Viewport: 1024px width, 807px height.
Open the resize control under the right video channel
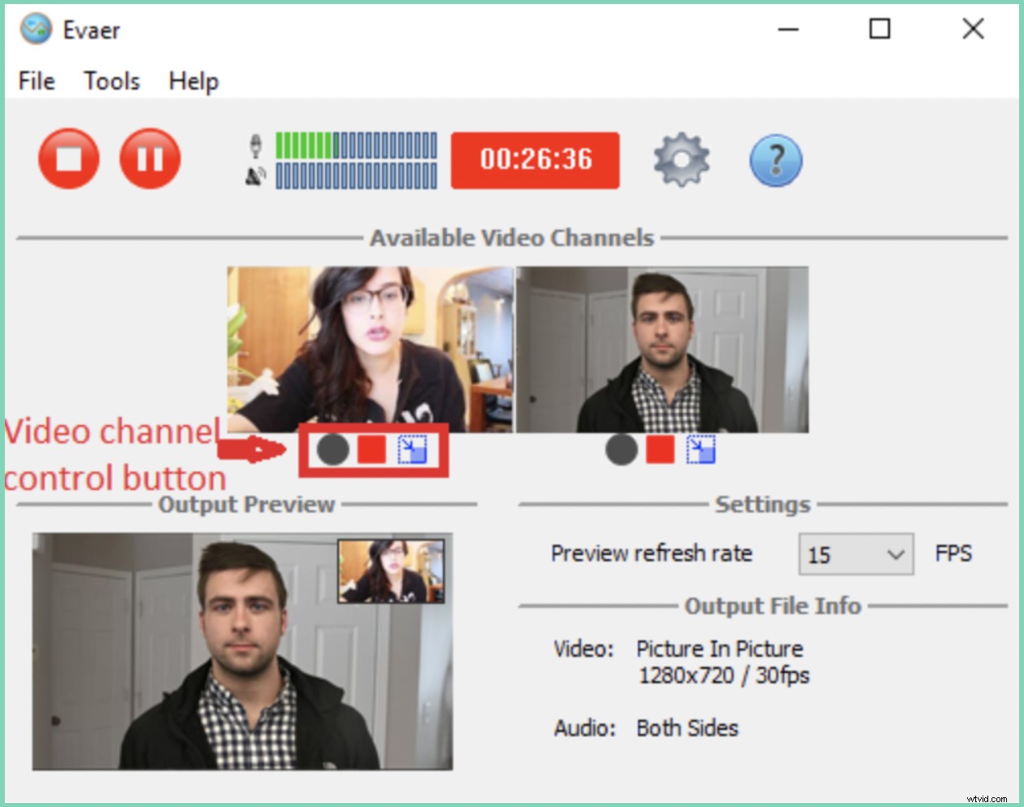point(701,450)
